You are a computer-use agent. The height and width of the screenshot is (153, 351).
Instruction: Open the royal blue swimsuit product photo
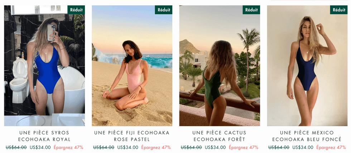[44, 66]
